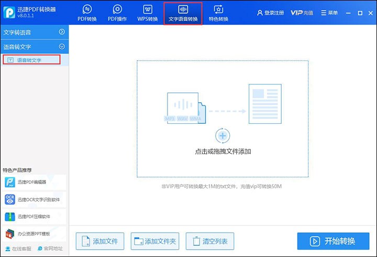Click the 迅捷PDF编辑器 icon
377x257 pixels.
click(10, 182)
